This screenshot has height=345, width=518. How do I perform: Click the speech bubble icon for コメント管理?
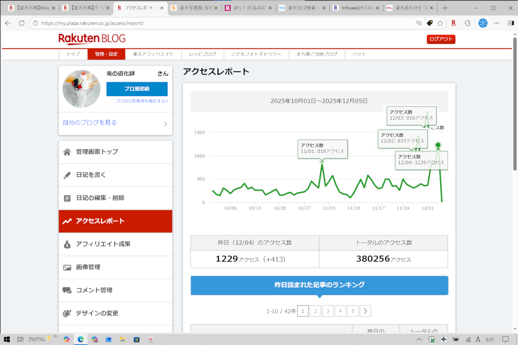(67, 290)
